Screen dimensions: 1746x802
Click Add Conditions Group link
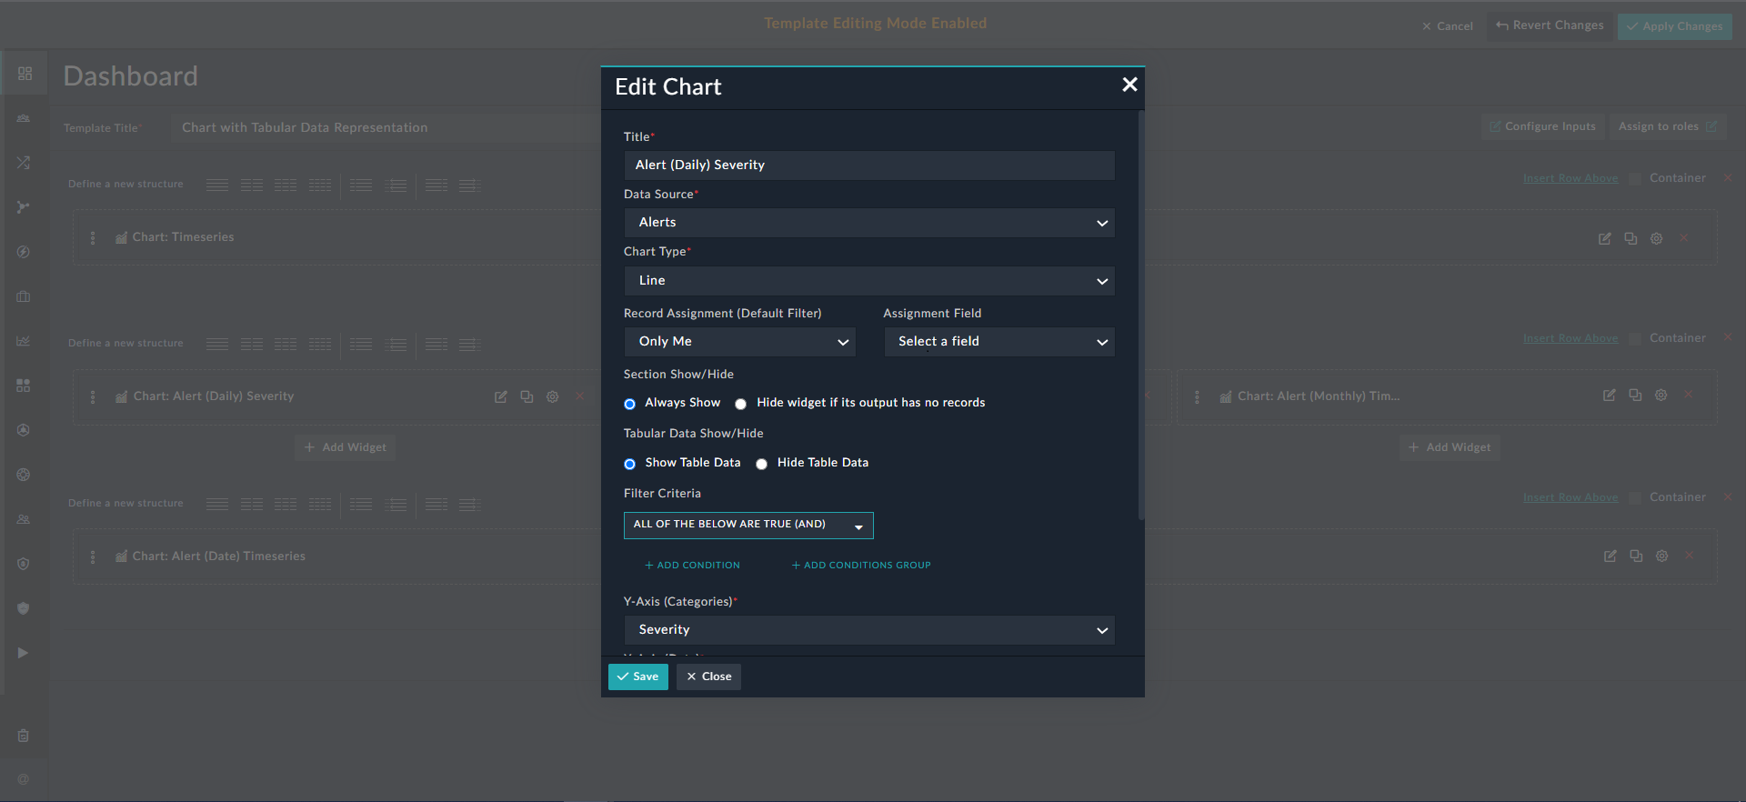[x=861, y=566]
